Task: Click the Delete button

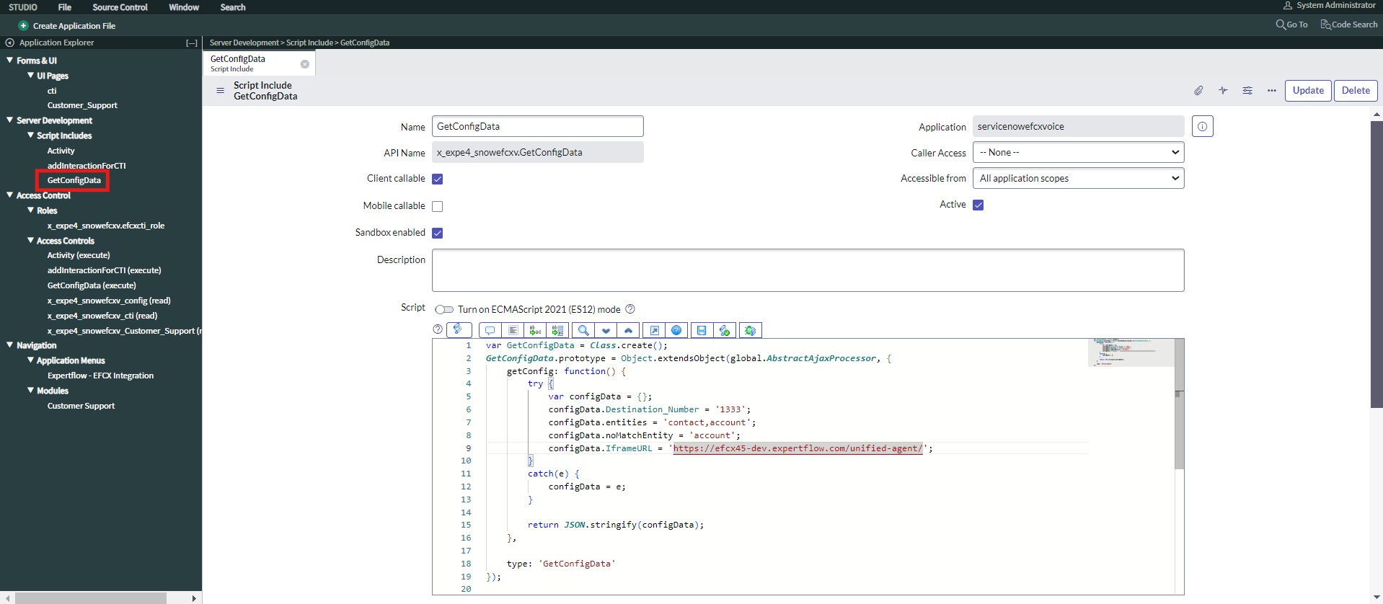Action: click(1356, 91)
